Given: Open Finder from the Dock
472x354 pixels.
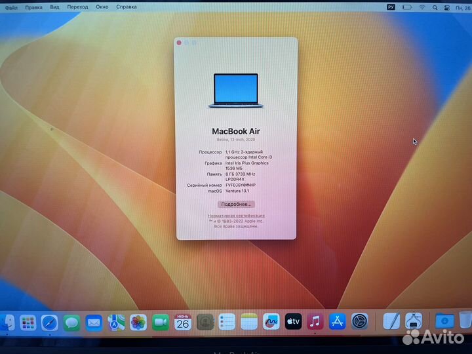Looking at the screenshot, I should (7, 323).
